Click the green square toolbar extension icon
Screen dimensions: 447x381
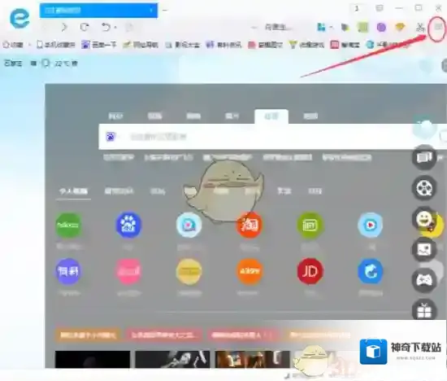[363, 28]
